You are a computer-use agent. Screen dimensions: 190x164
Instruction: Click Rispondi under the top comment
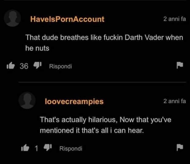pyautogui.click(x=60, y=66)
